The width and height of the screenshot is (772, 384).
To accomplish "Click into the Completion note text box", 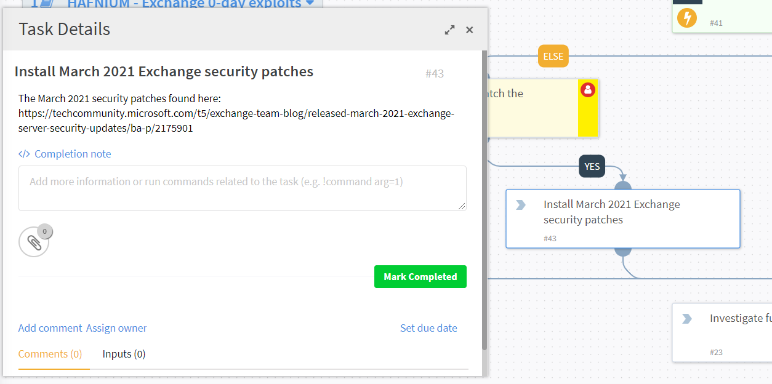I will point(243,188).
